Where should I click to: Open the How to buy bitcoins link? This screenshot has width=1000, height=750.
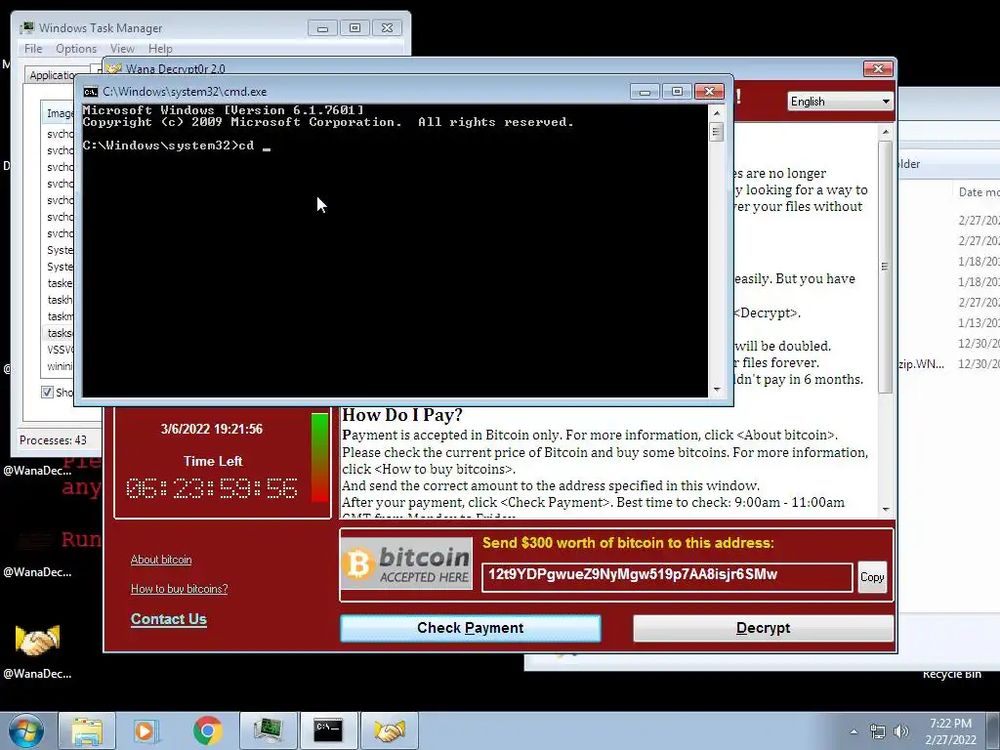pyautogui.click(x=180, y=589)
